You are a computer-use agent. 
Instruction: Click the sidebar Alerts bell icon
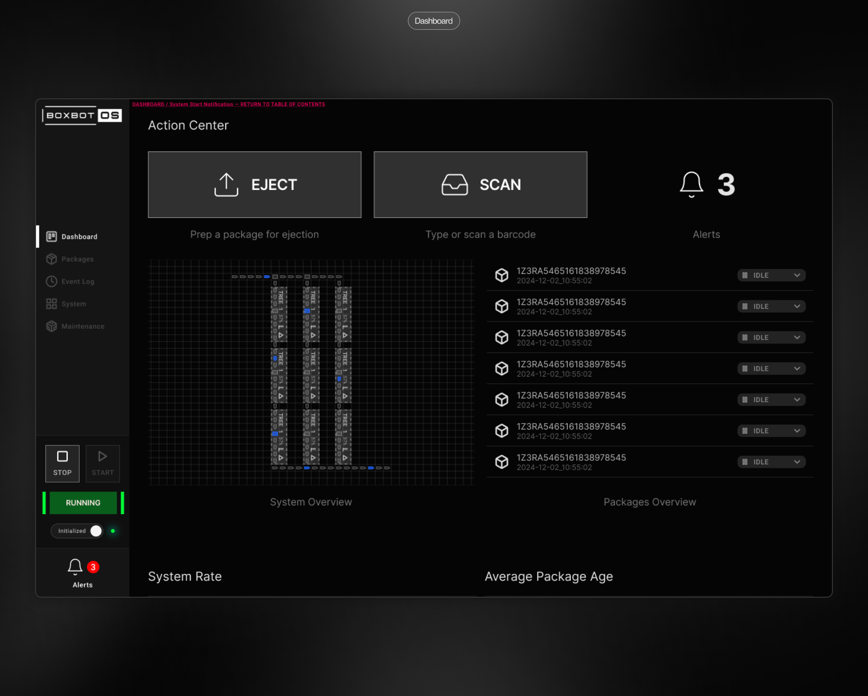click(75, 567)
